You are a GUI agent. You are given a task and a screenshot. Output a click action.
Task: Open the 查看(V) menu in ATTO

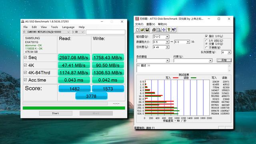click(150, 24)
